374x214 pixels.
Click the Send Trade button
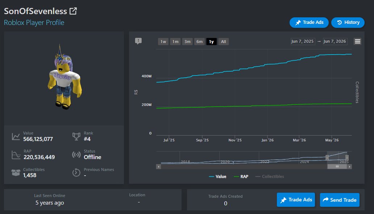click(x=340, y=200)
